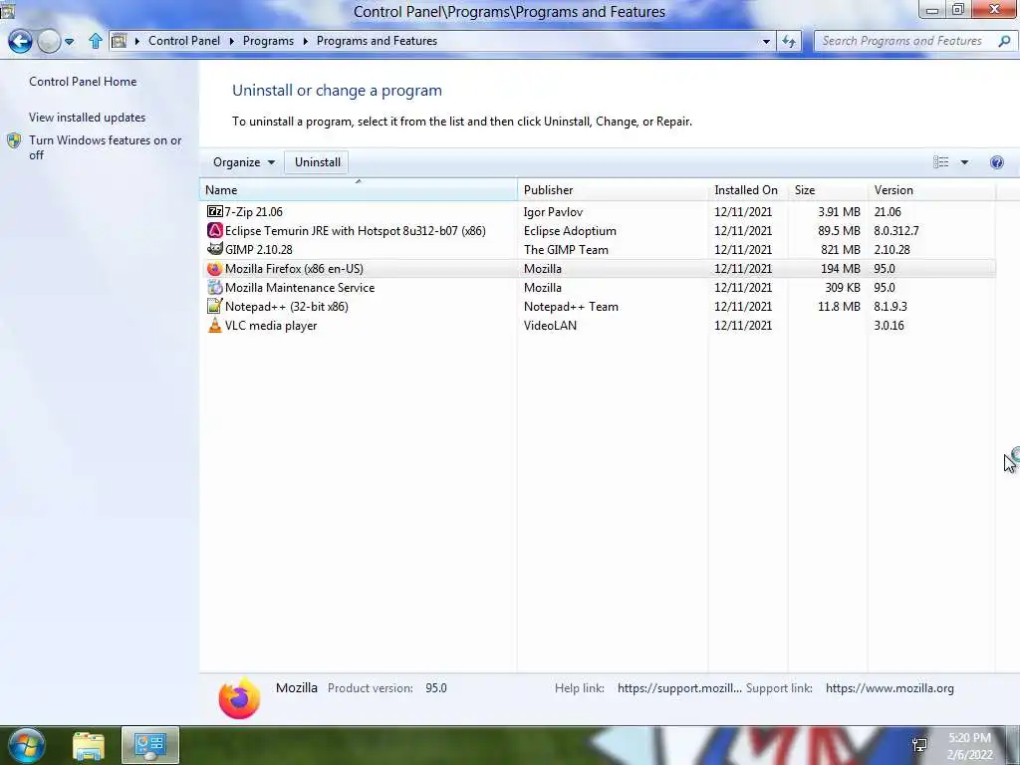
Task: Sort list by Size column header
Action: pos(827,190)
